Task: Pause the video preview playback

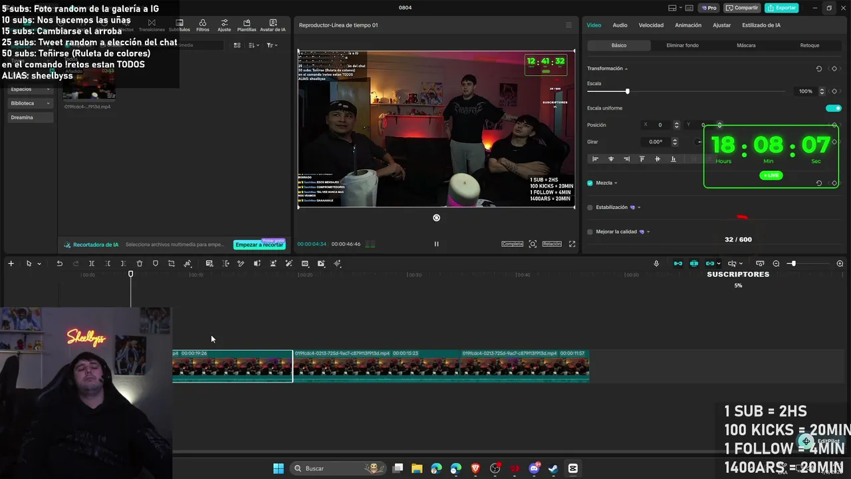Action: 436,244
